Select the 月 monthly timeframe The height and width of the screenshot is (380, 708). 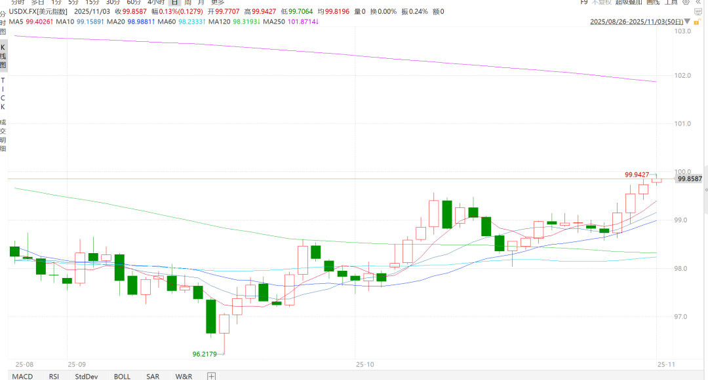[x=201, y=2]
